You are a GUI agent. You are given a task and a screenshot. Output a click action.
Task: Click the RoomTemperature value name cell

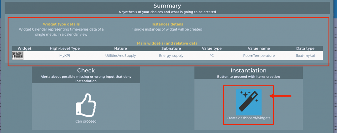pyautogui.click(x=259, y=55)
